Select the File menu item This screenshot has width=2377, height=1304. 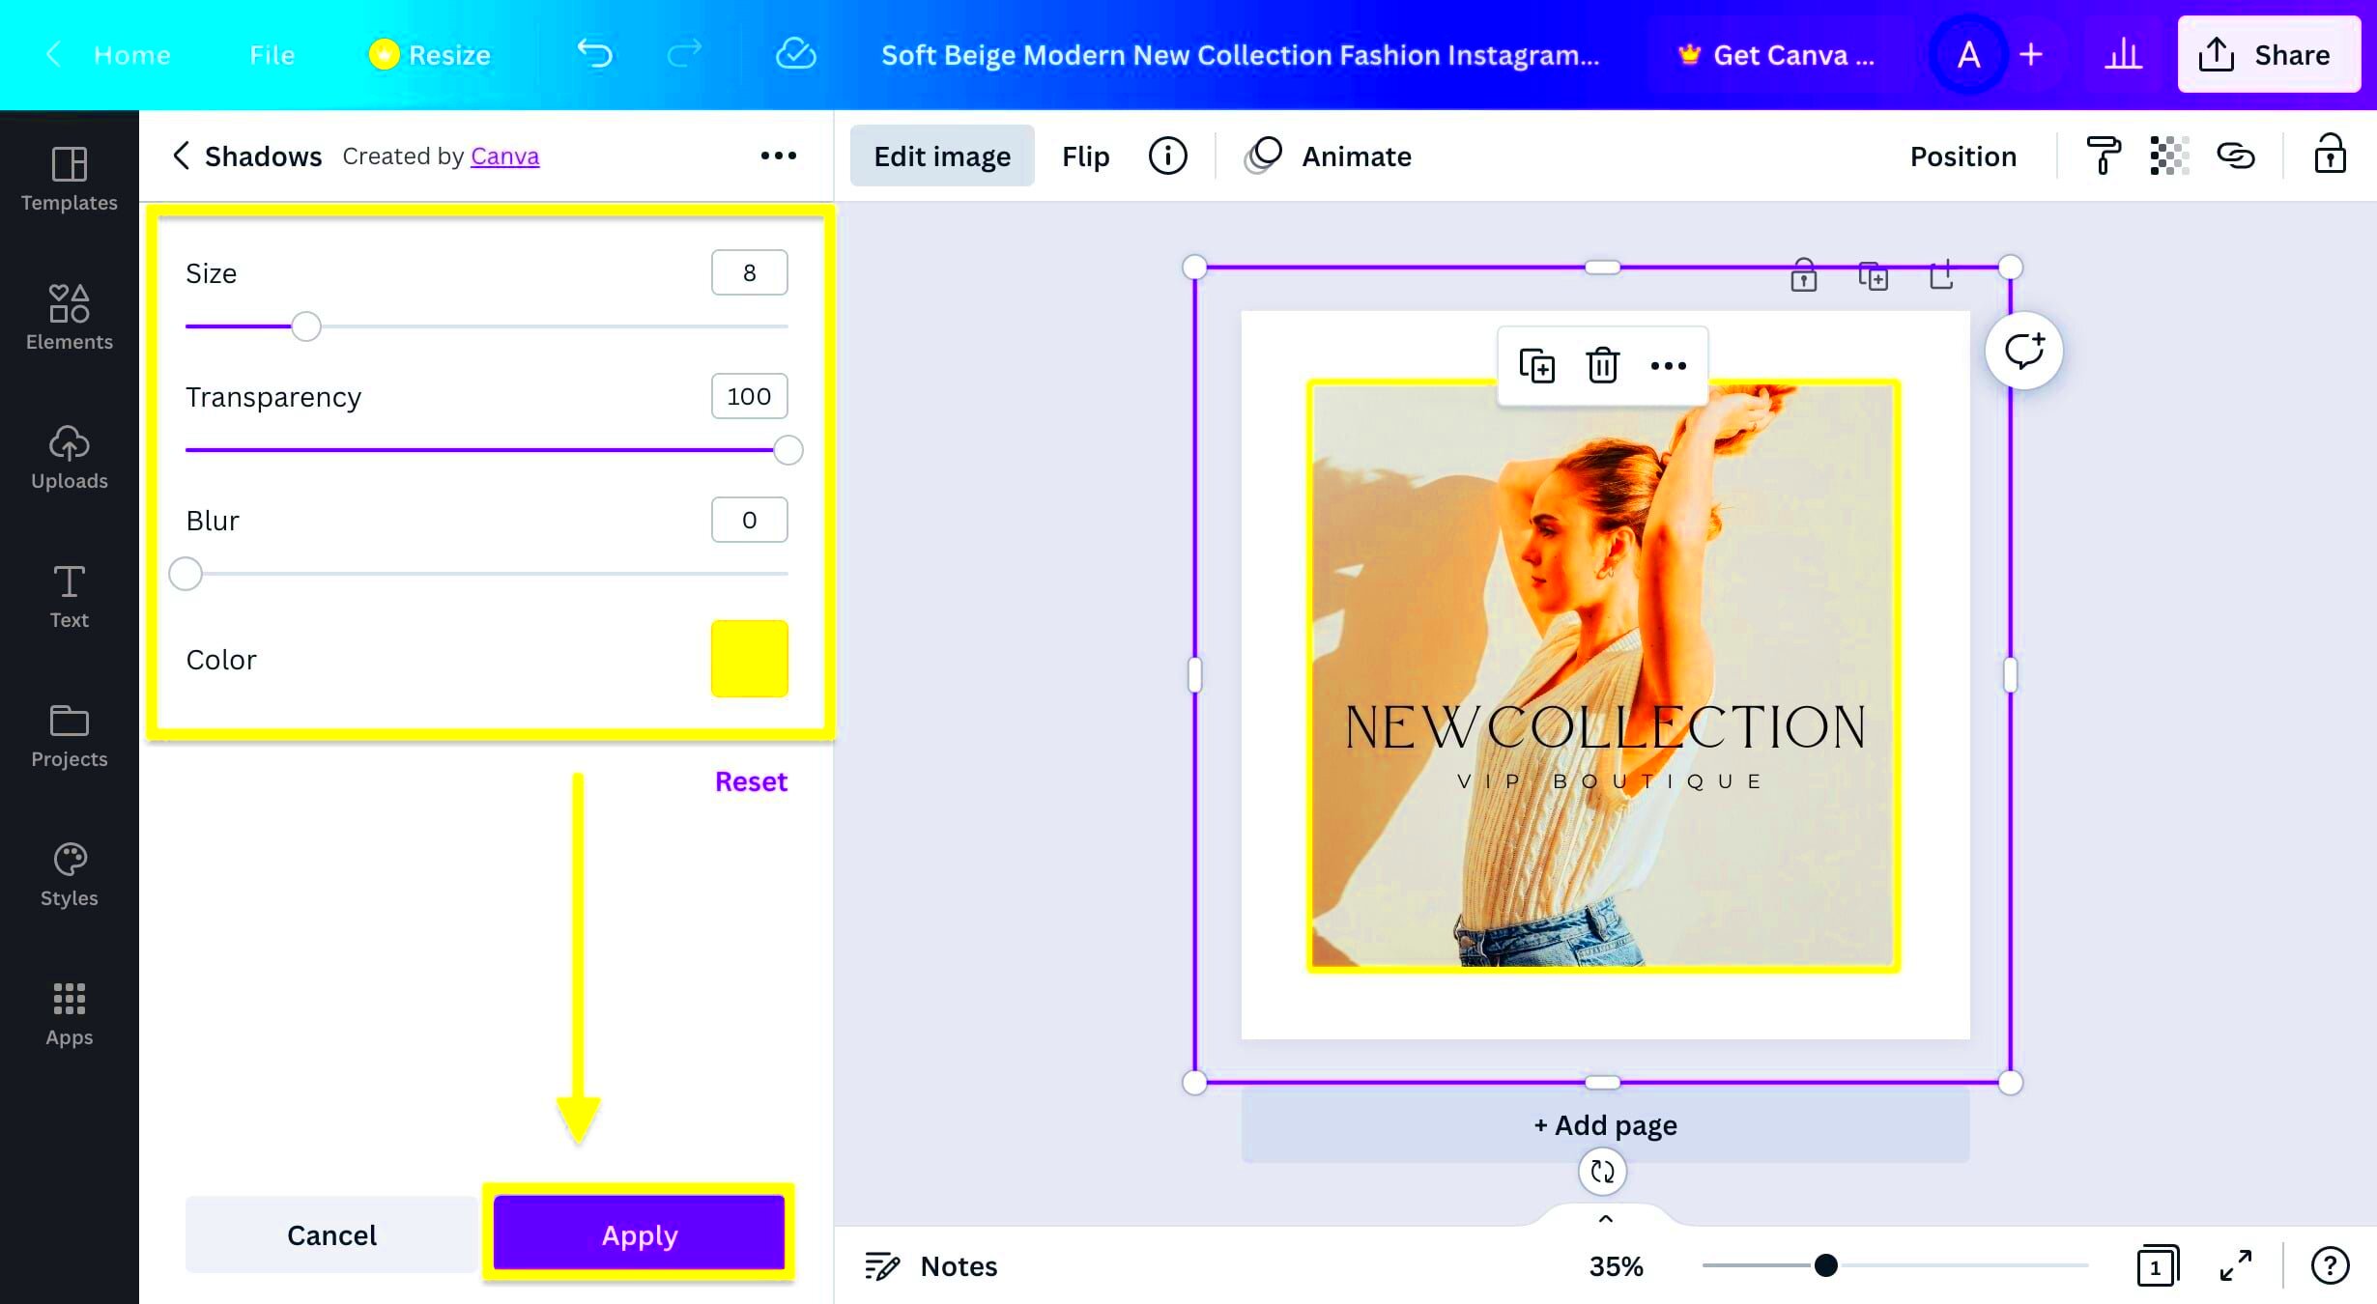click(272, 55)
